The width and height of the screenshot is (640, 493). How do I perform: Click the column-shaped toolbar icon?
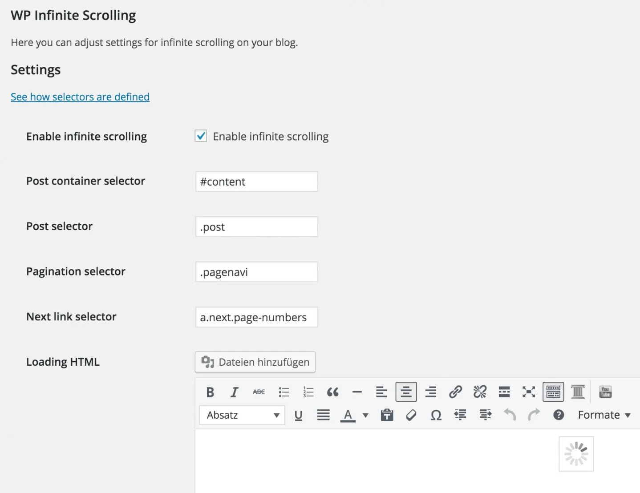click(578, 392)
